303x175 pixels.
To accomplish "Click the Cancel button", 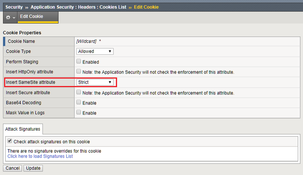I will coord(13,168).
